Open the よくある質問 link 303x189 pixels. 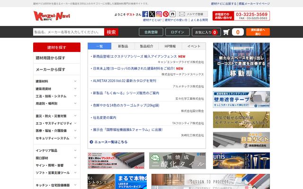coord(199,20)
